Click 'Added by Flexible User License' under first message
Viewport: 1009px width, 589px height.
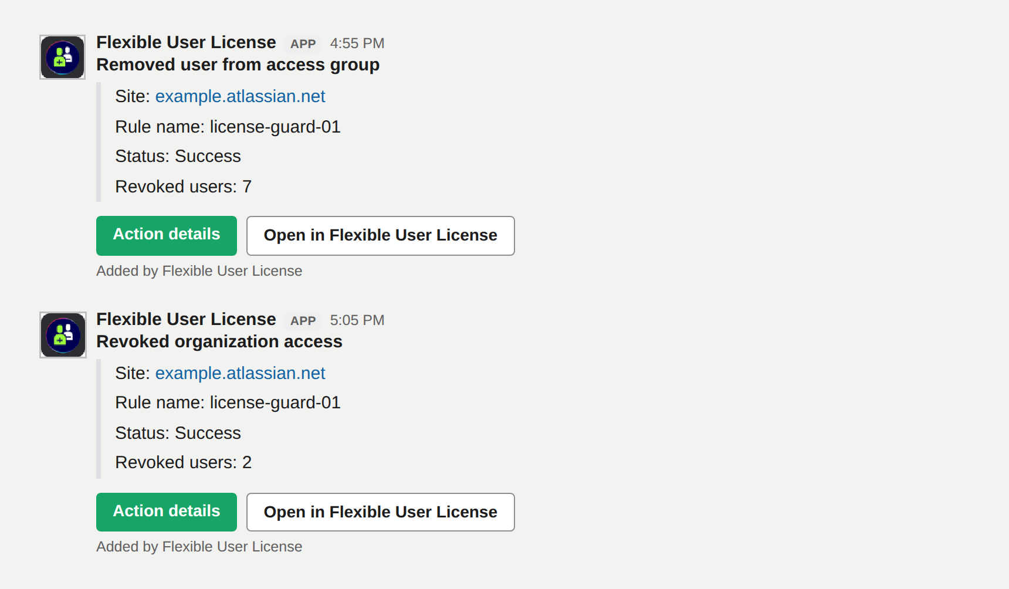(x=199, y=271)
